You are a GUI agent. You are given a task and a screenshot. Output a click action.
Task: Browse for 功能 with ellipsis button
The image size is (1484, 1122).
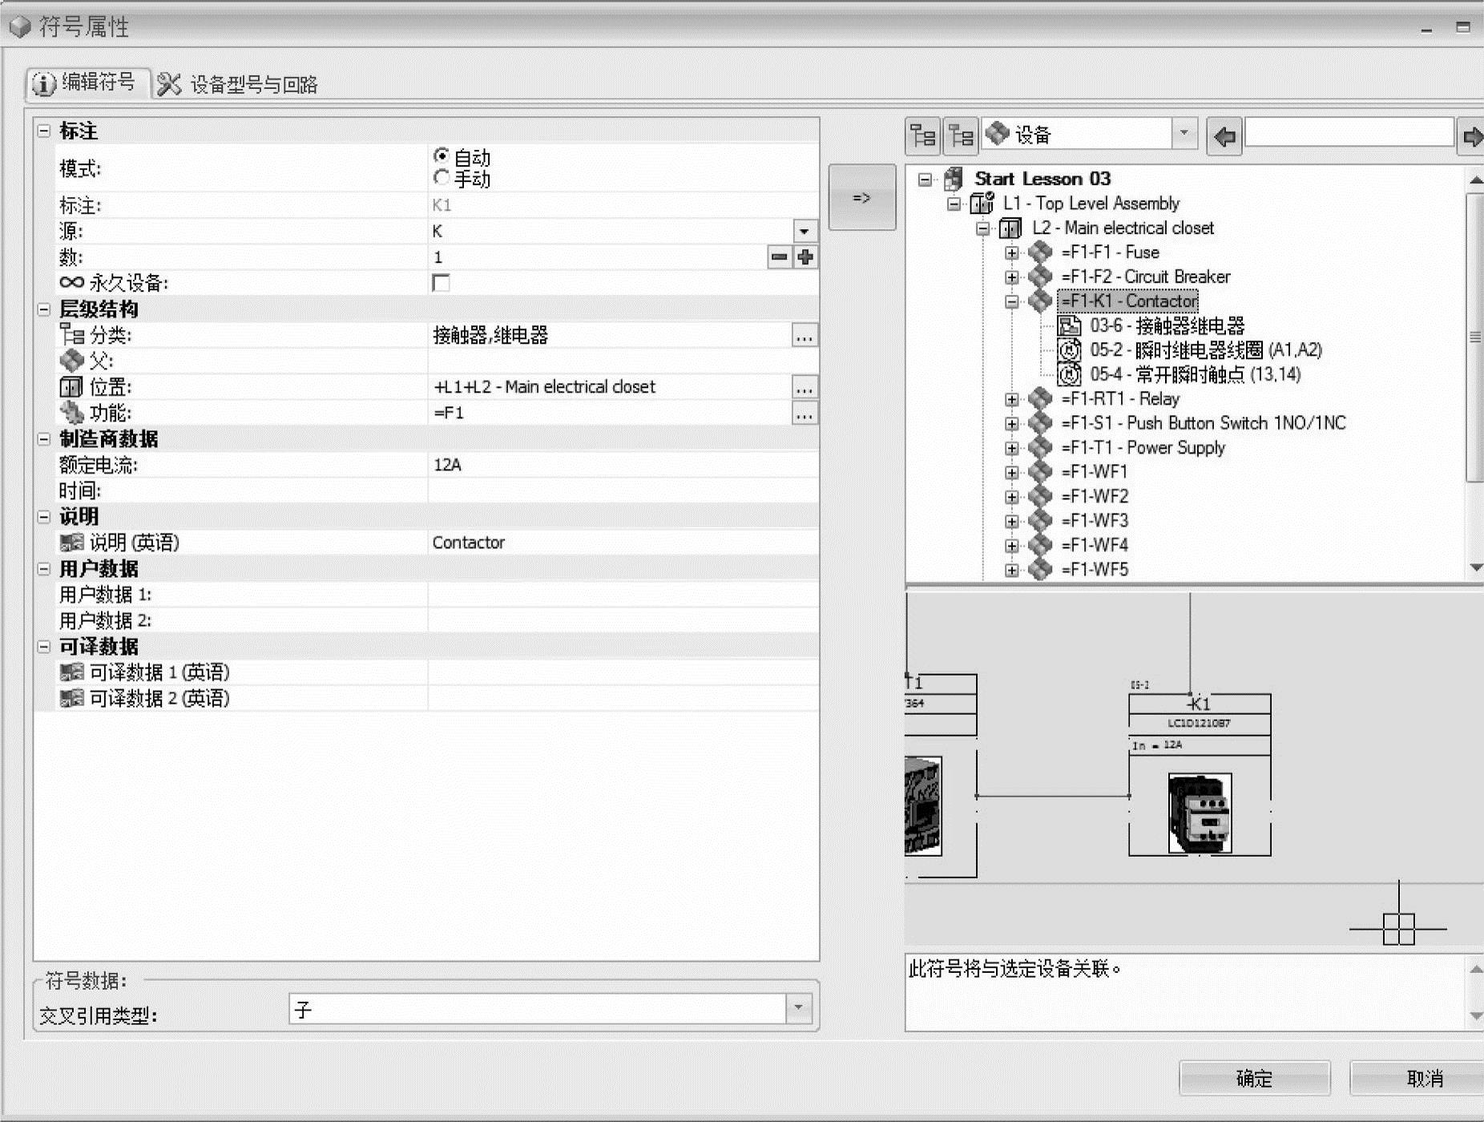pyautogui.click(x=804, y=414)
